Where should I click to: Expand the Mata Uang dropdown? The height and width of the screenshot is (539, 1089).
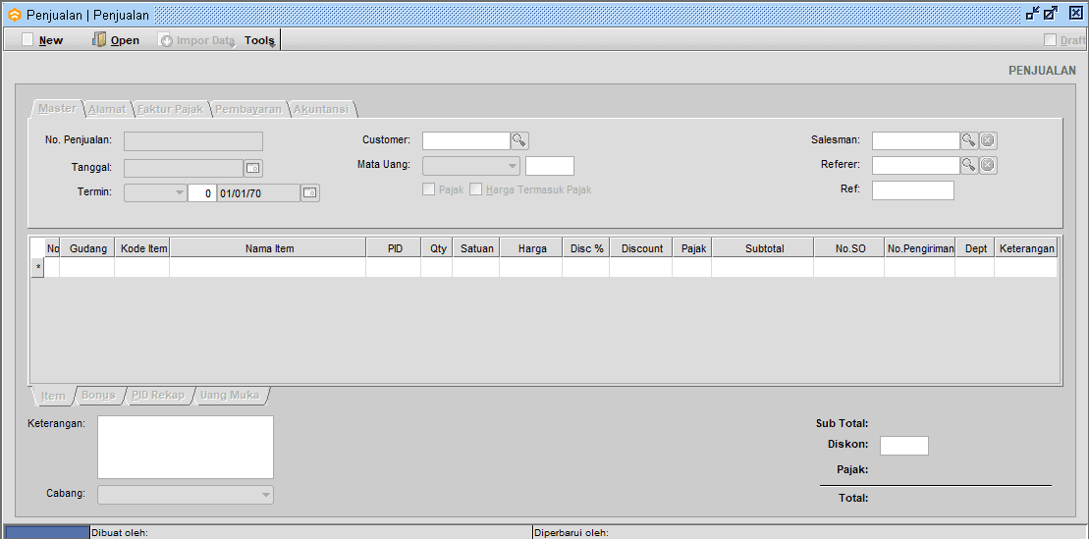513,166
